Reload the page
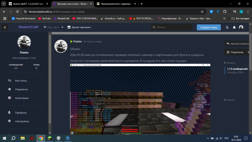The height and width of the screenshot is (142, 252). tap(17, 12)
